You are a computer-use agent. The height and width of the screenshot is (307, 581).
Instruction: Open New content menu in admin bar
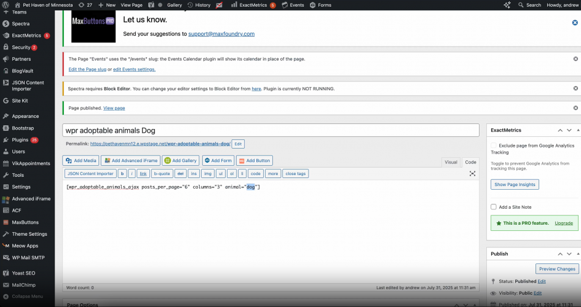tap(107, 5)
